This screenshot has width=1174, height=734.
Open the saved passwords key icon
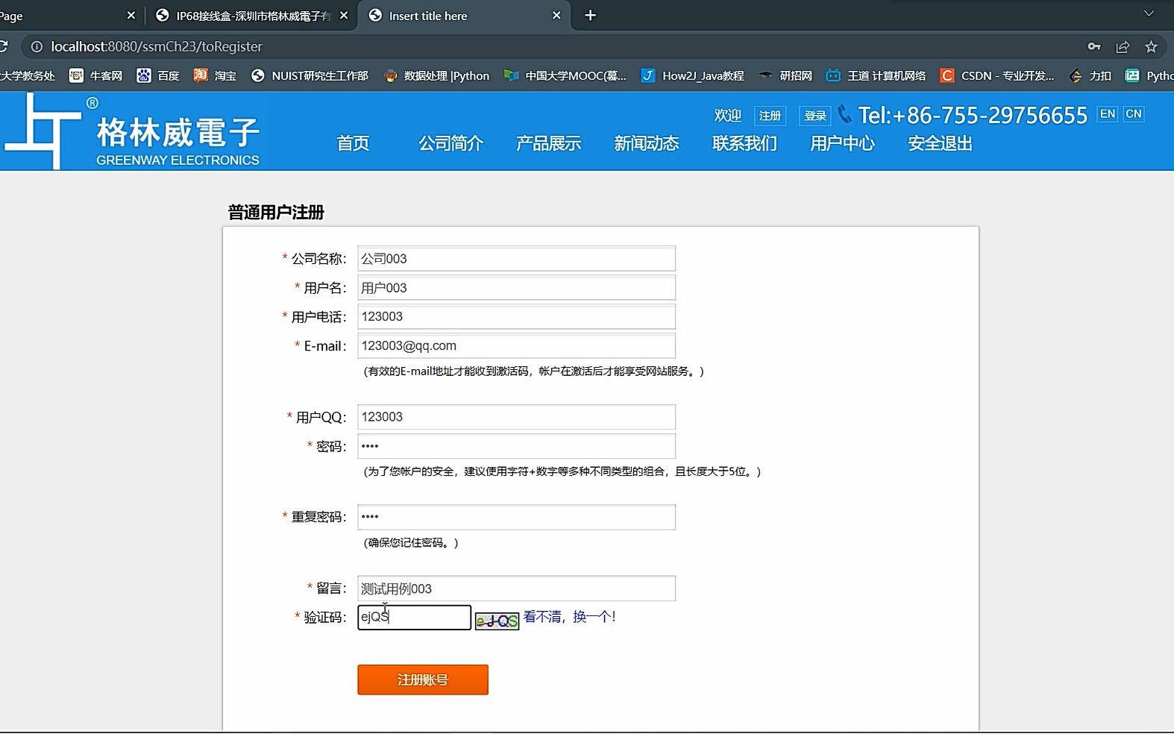[x=1094, y=46]
